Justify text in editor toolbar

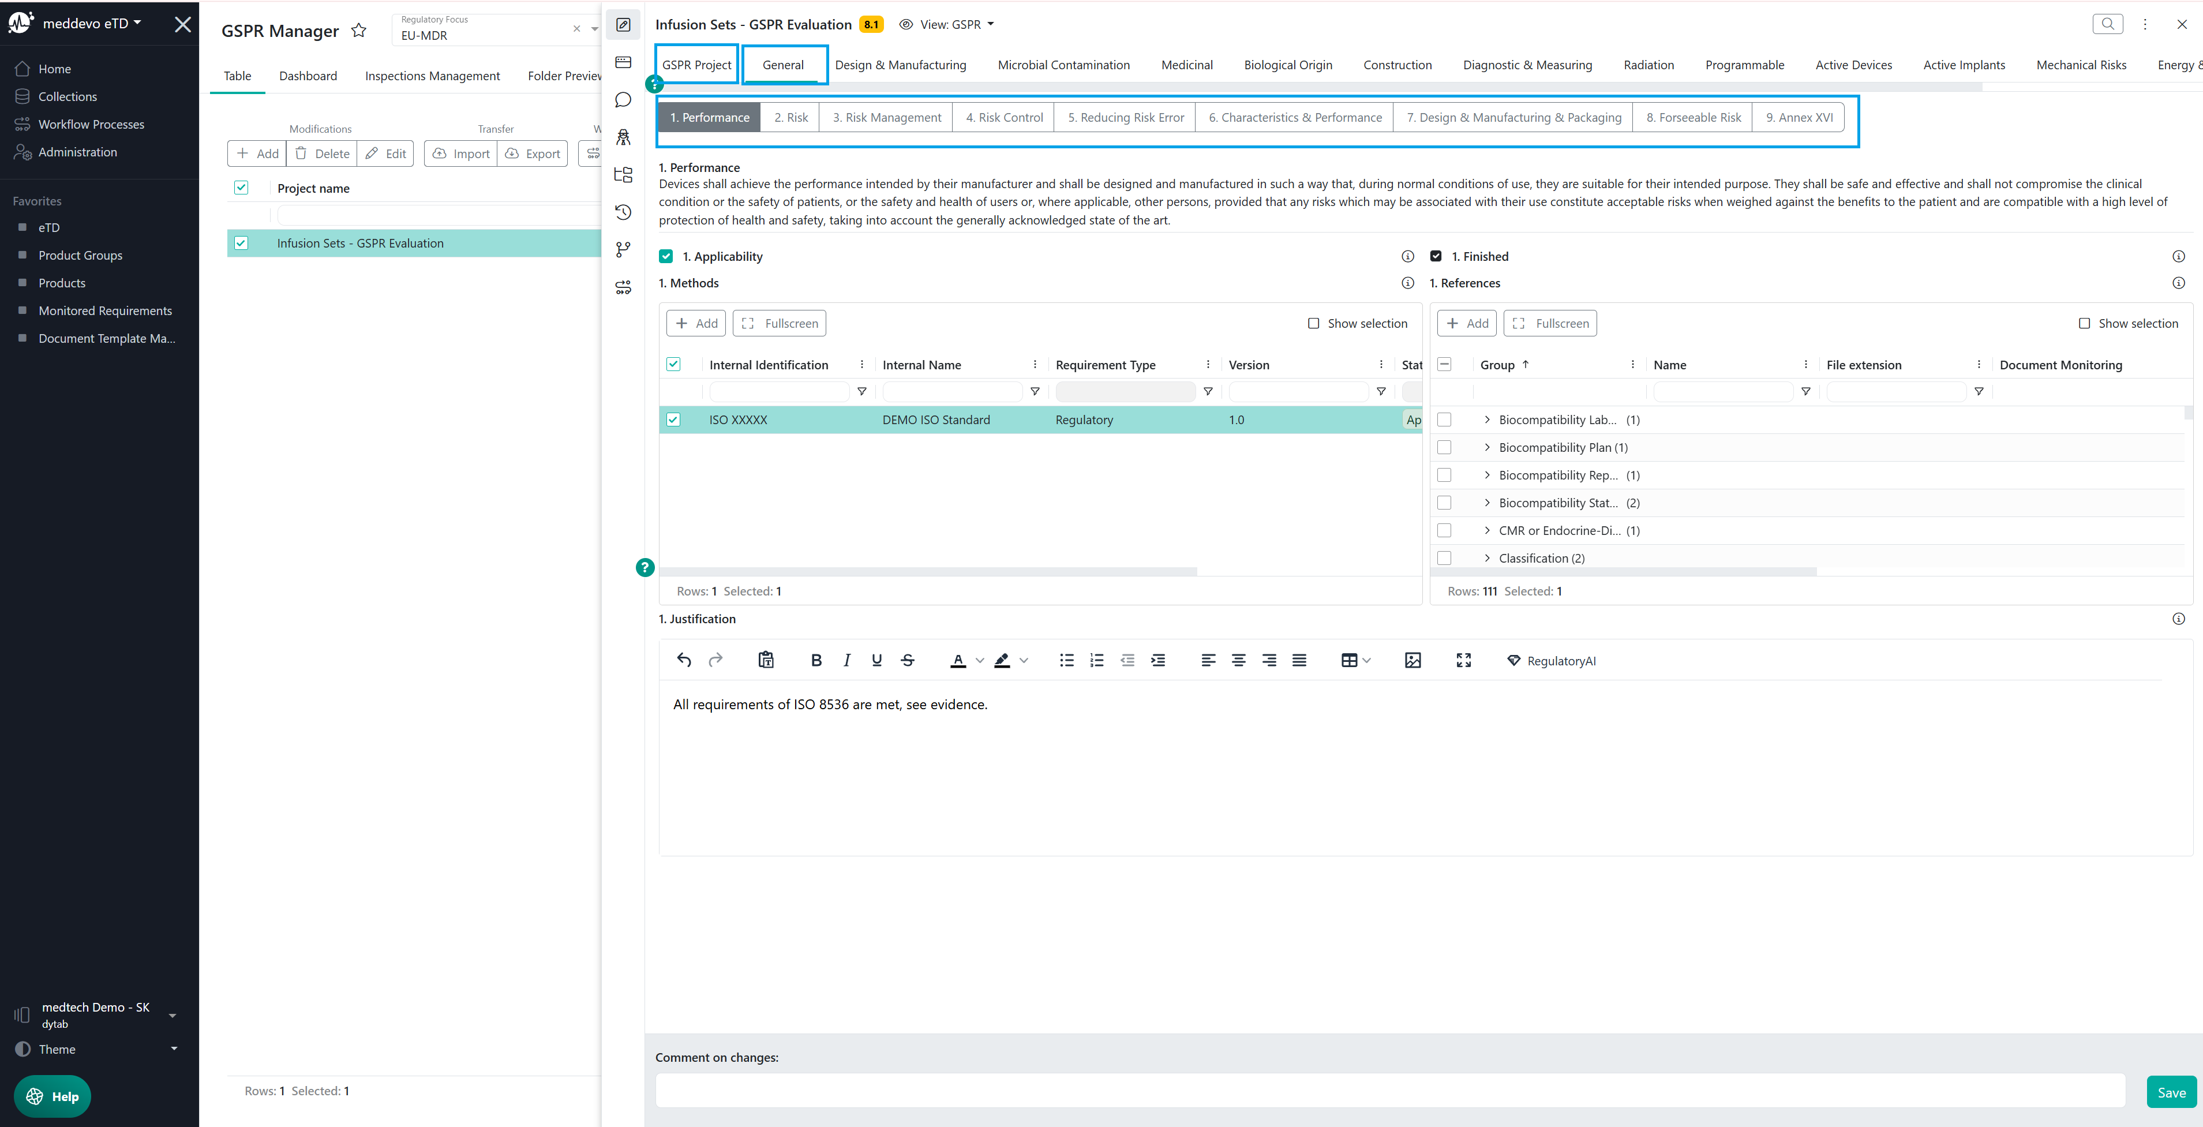(1299, 660)
